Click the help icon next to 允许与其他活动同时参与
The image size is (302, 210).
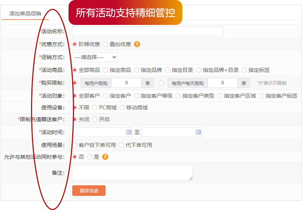pos(105,157)
